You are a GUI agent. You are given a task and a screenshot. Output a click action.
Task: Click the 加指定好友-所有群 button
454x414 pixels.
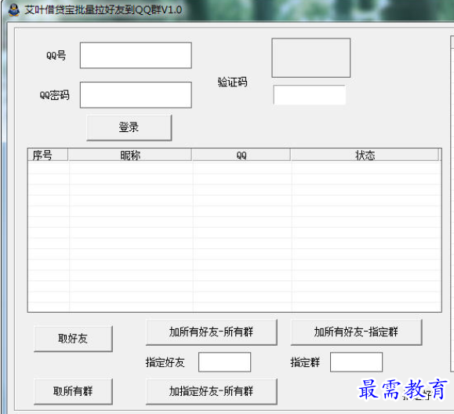tap(212, 391)
